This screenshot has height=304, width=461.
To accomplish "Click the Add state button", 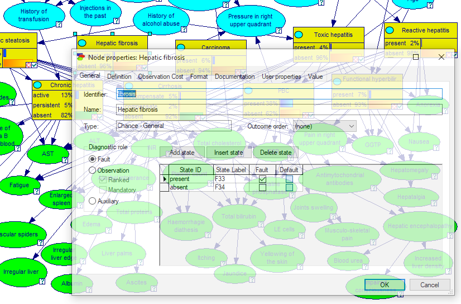I will coord(182,153).
